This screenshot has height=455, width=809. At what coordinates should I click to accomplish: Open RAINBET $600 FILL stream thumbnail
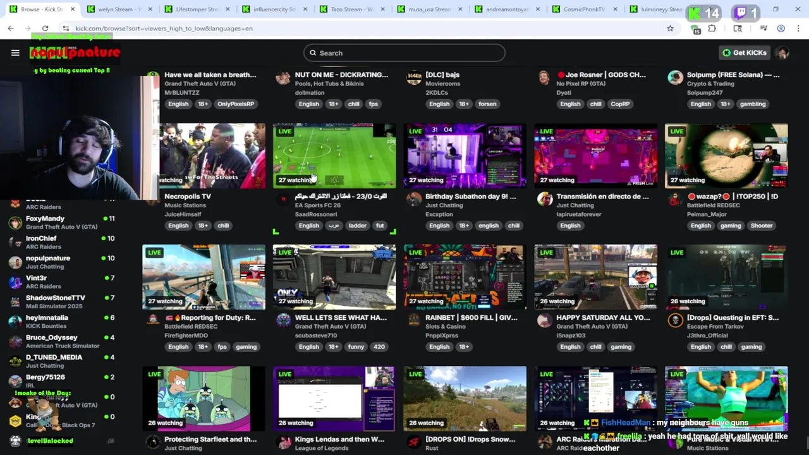click(465, 277)
